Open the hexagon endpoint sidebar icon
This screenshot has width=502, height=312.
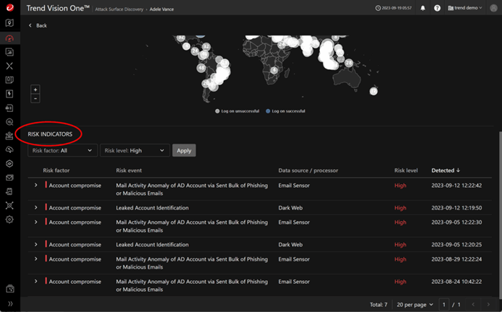9,163
